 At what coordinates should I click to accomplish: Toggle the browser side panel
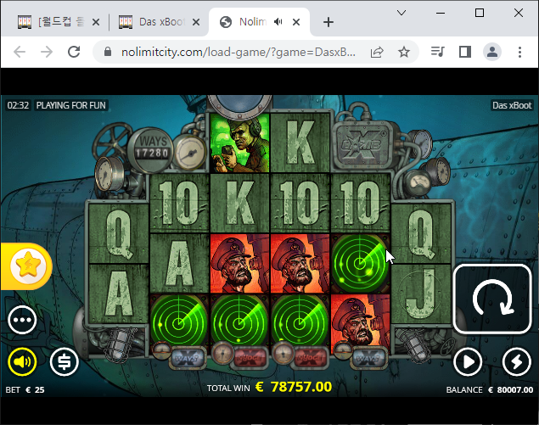coord(465,52)
